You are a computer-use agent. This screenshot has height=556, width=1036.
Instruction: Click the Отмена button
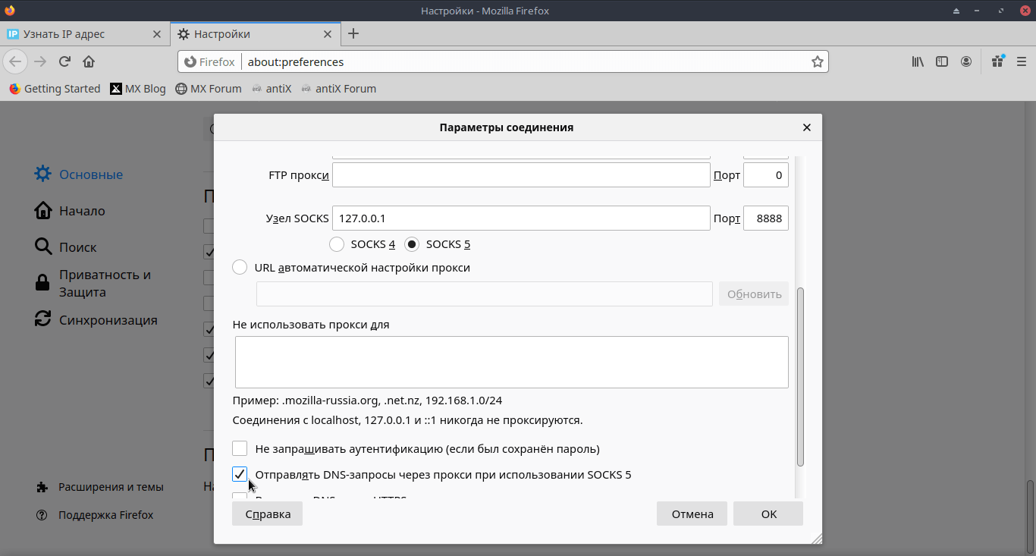[x=692, y=514]
